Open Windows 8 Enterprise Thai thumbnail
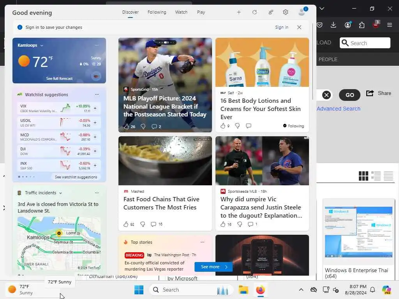This screenshot has height=299, width=399. click(x=358, y=232)
